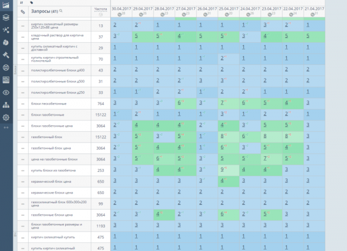Viewport: 347px width, 251px height.
Task: Click dash icon for купить блоки из газобетона
Action: (23, 171)
